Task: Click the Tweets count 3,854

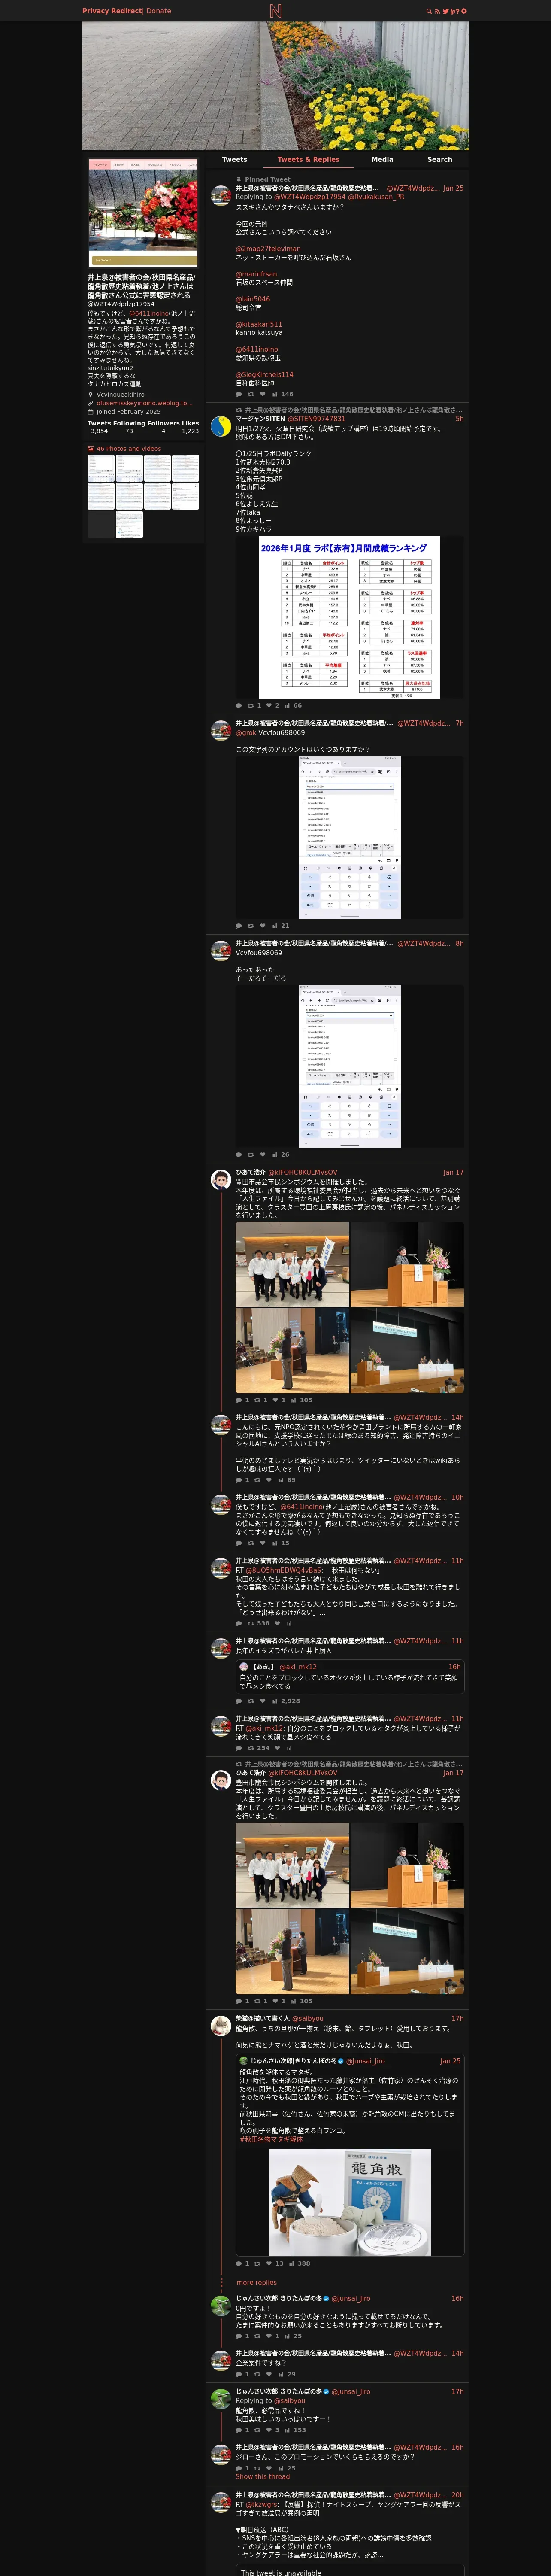Action: [x=99, y=431]
